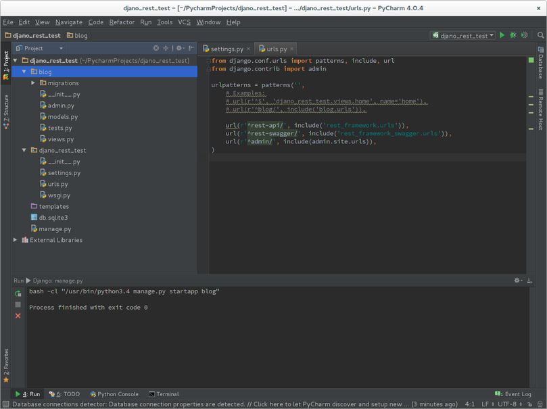Viewport: 547px width, 409px height.
Task: Click the 4: Run tool window button
Action: pos(28,394)
